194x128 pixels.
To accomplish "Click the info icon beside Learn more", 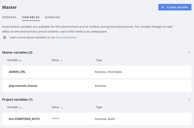I will click(x=5, y=37).
